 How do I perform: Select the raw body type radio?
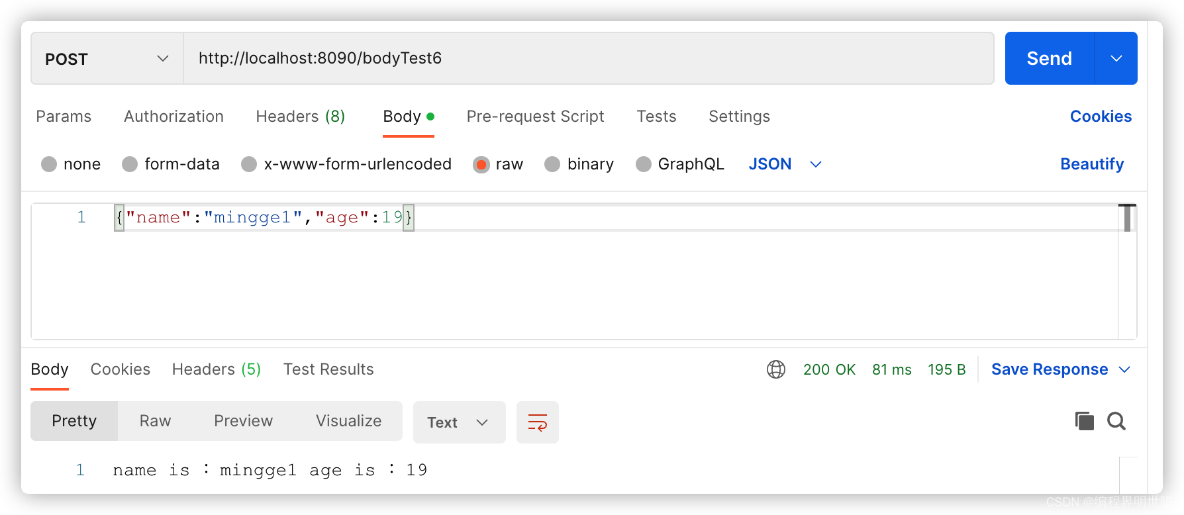(481, 164)
